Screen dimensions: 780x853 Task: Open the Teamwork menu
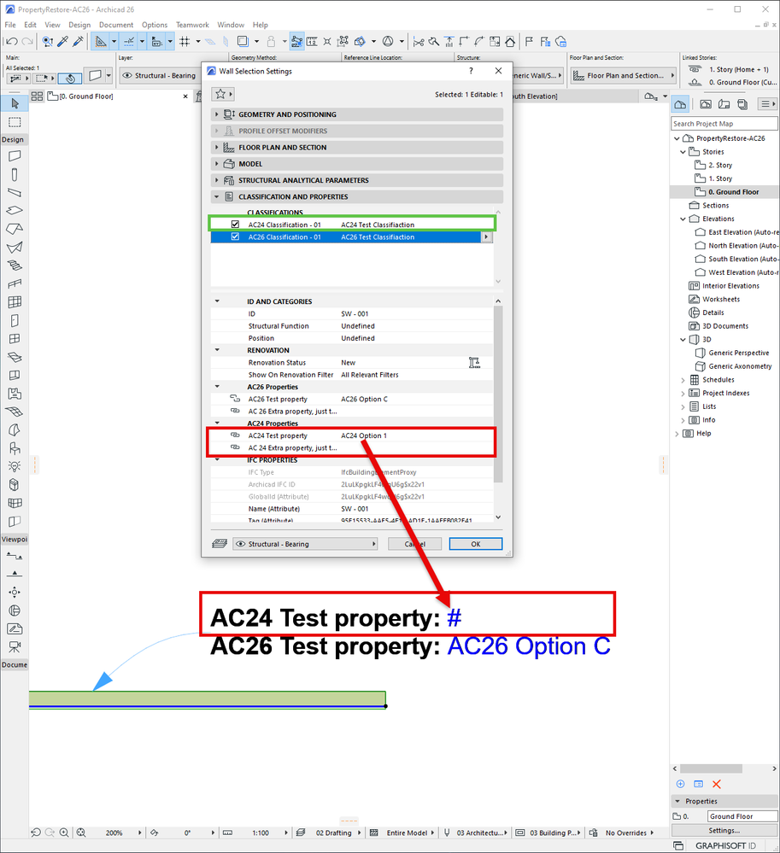(192, 25)
